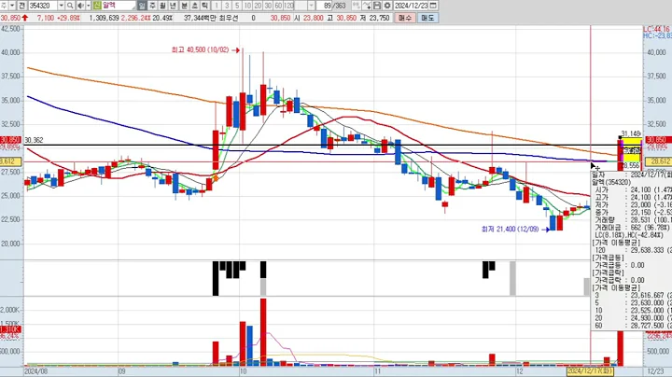Click the 30,362 horizontal line label

point(34,140)
